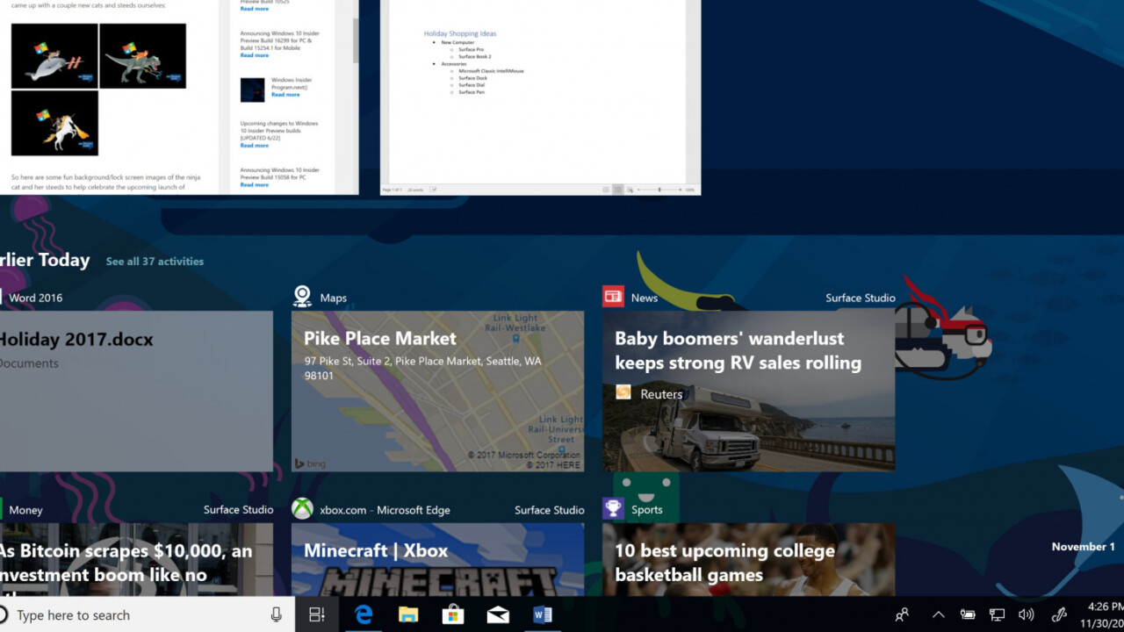Image resolution: width=1124 pixels, height=632 pixels.
Task: Click the Maps icon on Pike Place card
Action: point(302,297)
